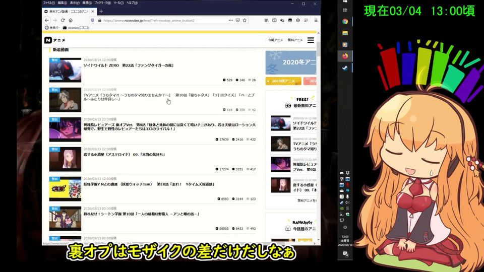Open Task View on the taskbar
Image resolution: width=484 pixels, height=272 pixels.
click(345, 10)
